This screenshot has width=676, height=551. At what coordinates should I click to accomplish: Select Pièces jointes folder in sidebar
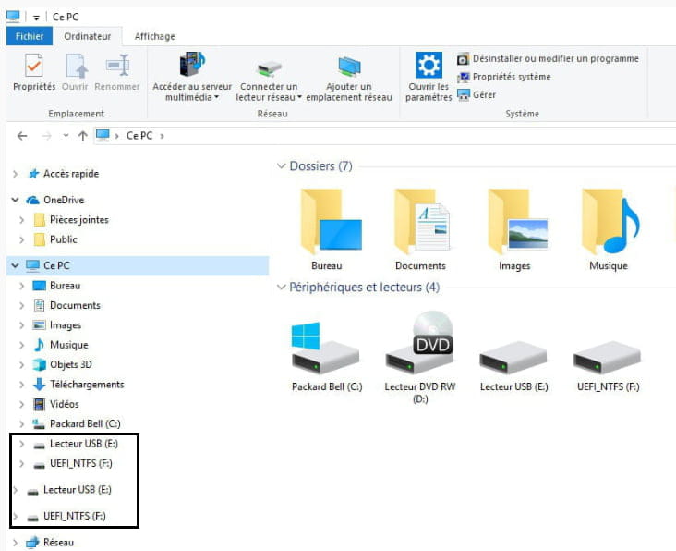coord(78,220)
